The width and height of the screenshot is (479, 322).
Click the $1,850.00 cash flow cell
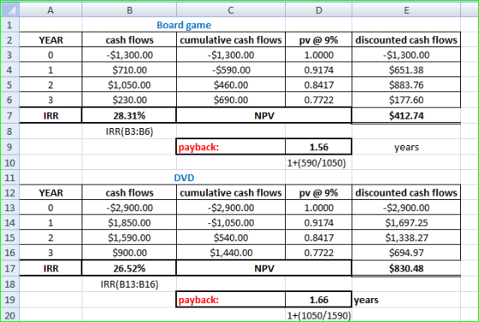(129, 223)
